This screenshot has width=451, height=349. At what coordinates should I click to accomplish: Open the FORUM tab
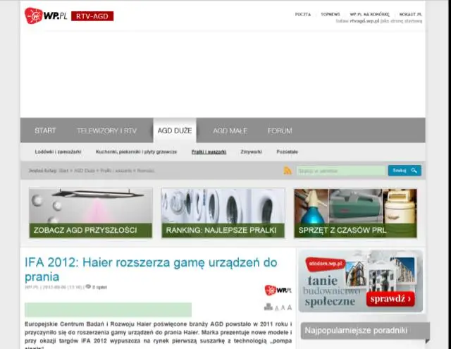tap(280, 130)
